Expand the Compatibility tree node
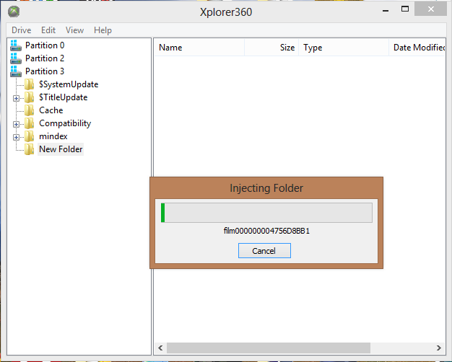Viewport: 452px width, 362px height. [x=16, y=124]
